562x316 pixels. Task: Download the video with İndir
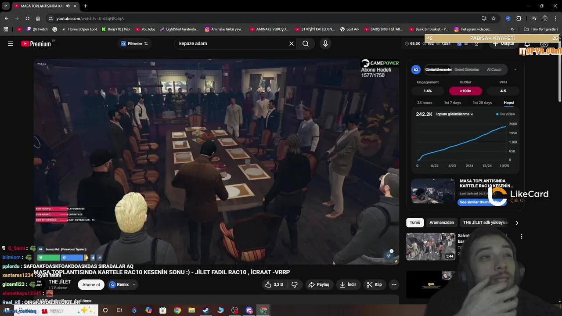pos(348,284)
